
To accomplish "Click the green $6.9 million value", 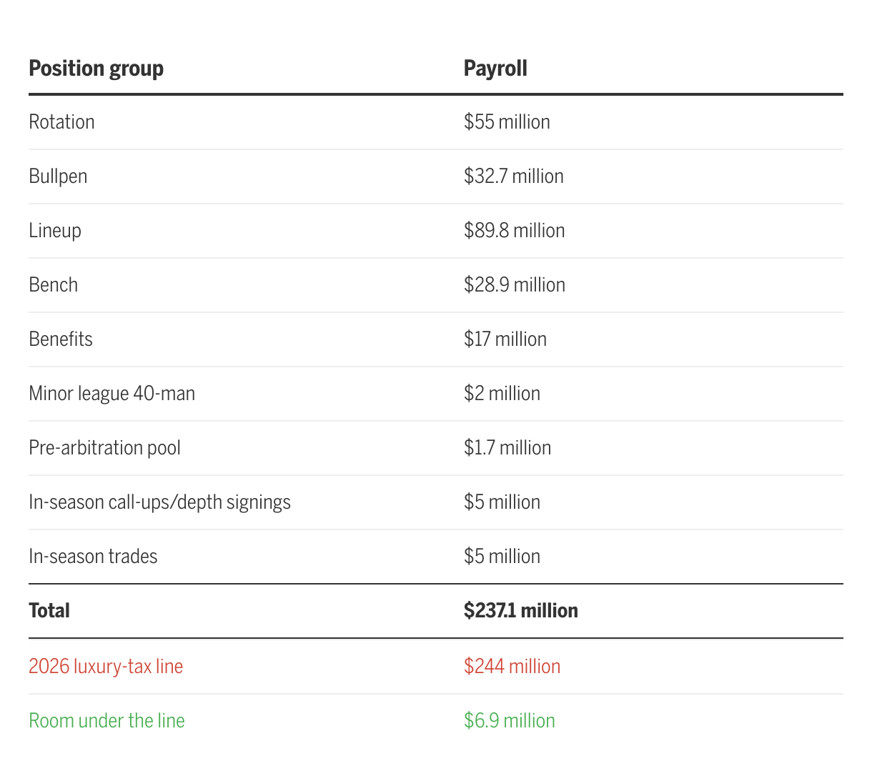I will click(509, 721).
